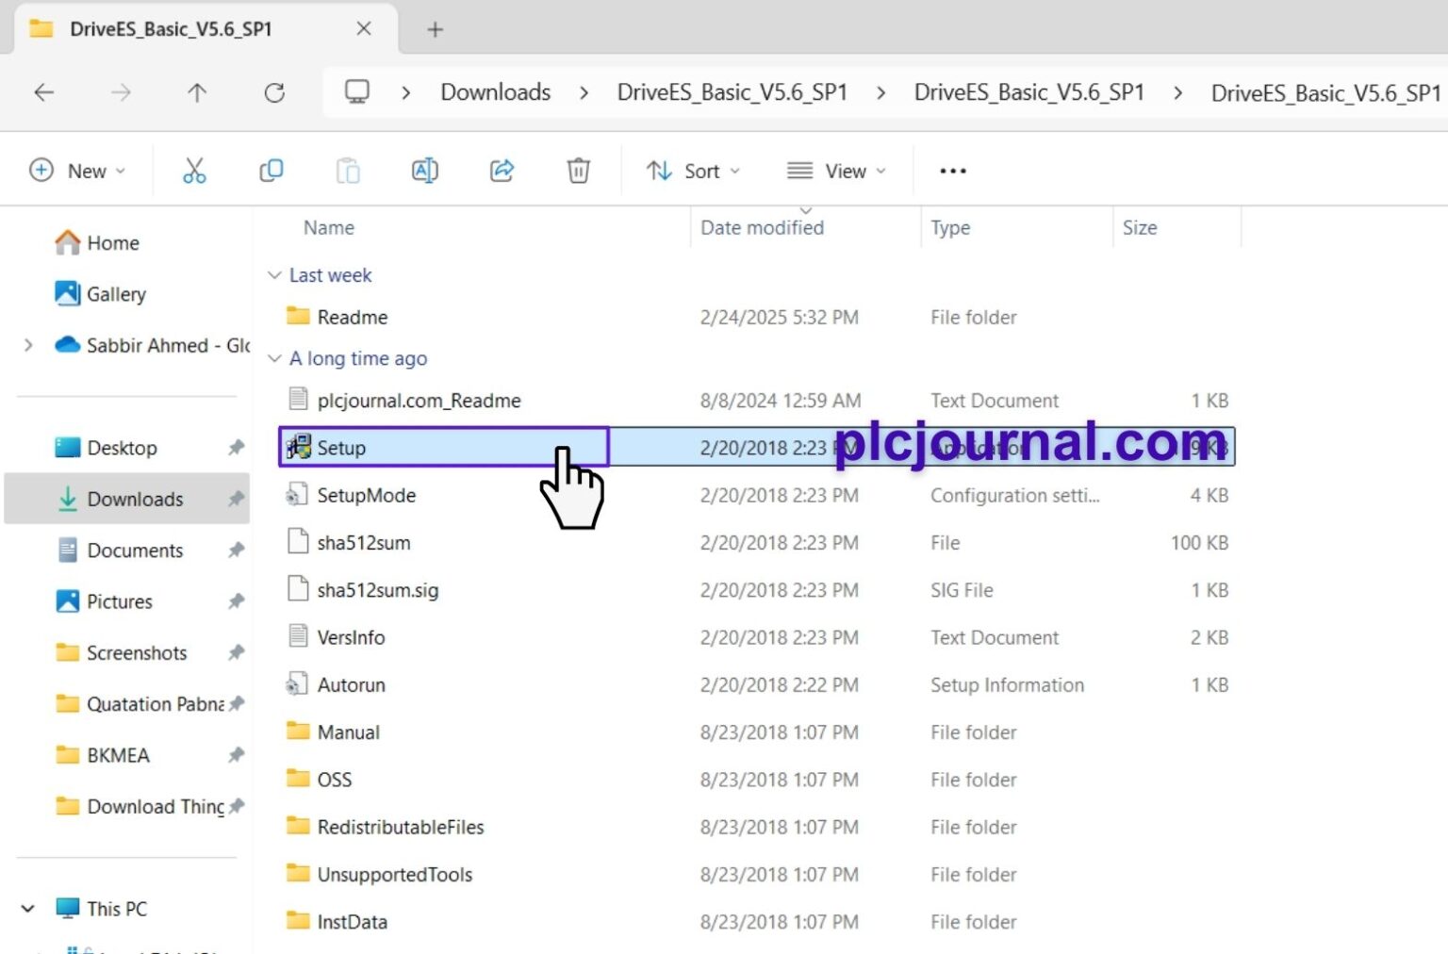Open the Sort options dropdown
The image size is (1448, 954).
[693, 171]
